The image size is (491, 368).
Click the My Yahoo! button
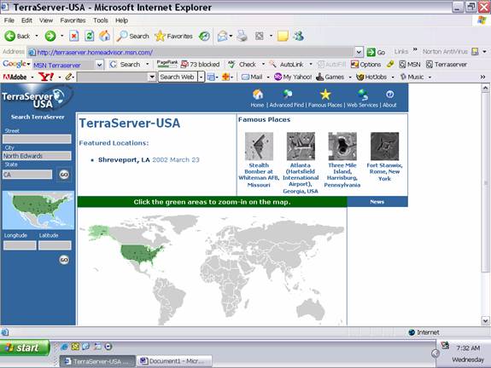click(x=293, y=77)
